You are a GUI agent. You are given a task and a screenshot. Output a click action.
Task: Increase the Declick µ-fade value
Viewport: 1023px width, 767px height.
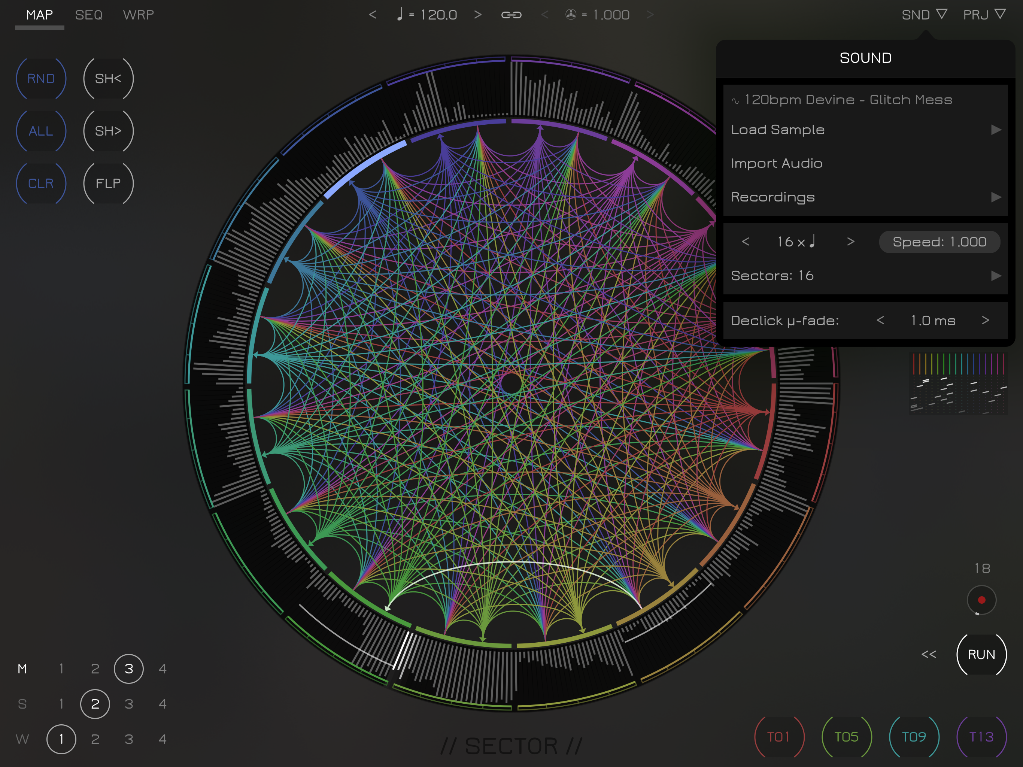(x=986, y=321)
